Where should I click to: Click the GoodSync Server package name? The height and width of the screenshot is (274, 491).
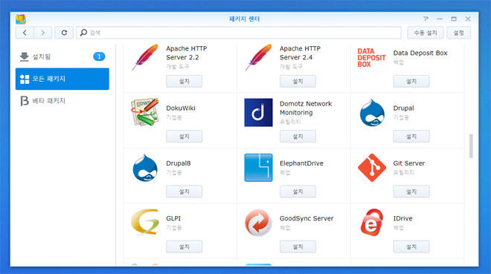point(307,218)
